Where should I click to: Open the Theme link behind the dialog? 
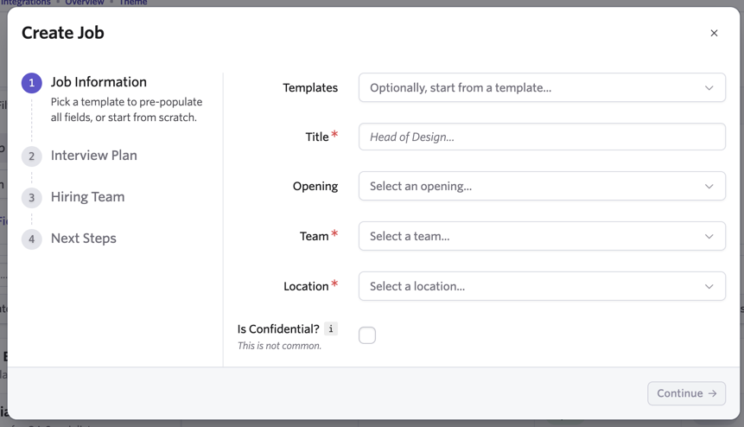pos(133,3)
